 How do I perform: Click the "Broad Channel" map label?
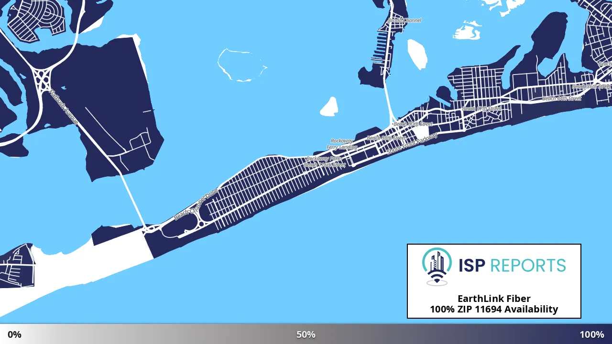point(404,21)
